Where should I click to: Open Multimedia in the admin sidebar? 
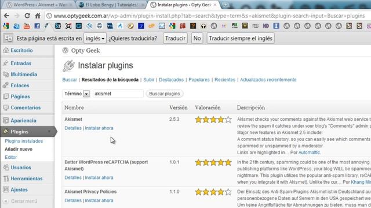click(x=24, y=75)
